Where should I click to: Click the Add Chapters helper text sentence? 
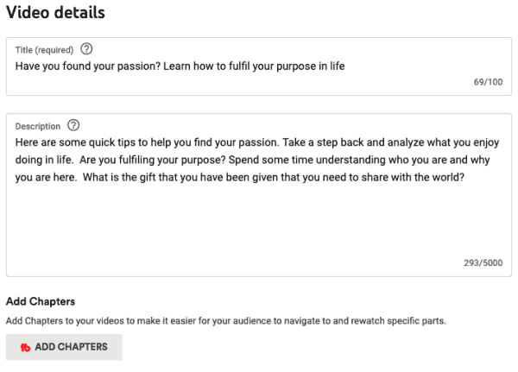pos(224,321)
